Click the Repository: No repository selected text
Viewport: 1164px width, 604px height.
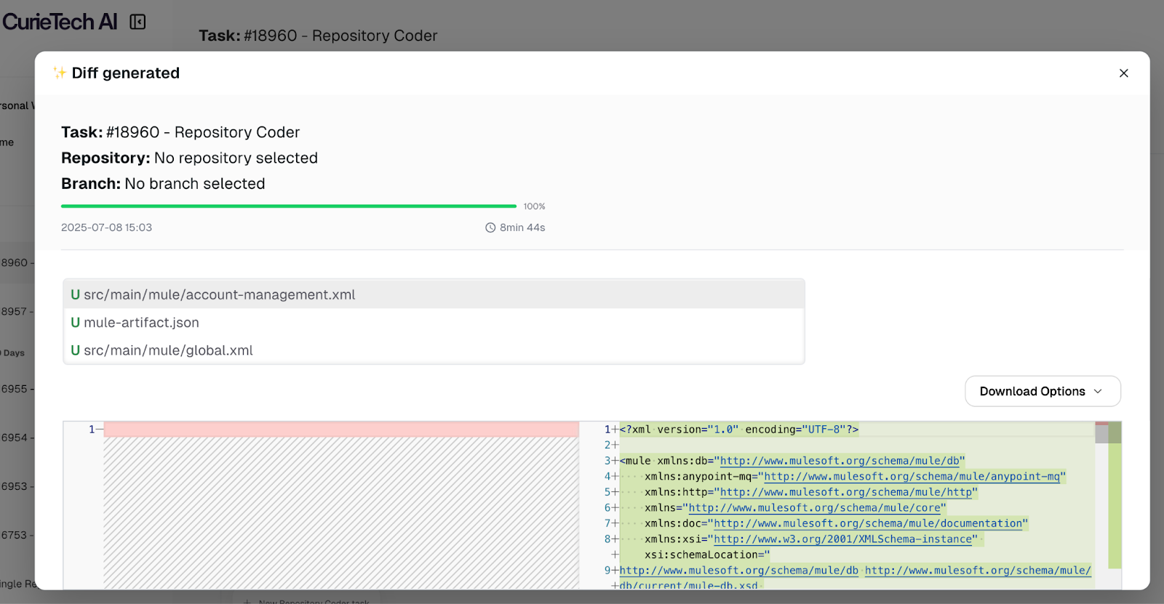pyautogui.click(x=189, y=158)
